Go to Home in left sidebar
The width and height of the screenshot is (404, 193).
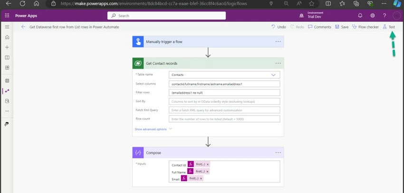click(x=7, y=37)
